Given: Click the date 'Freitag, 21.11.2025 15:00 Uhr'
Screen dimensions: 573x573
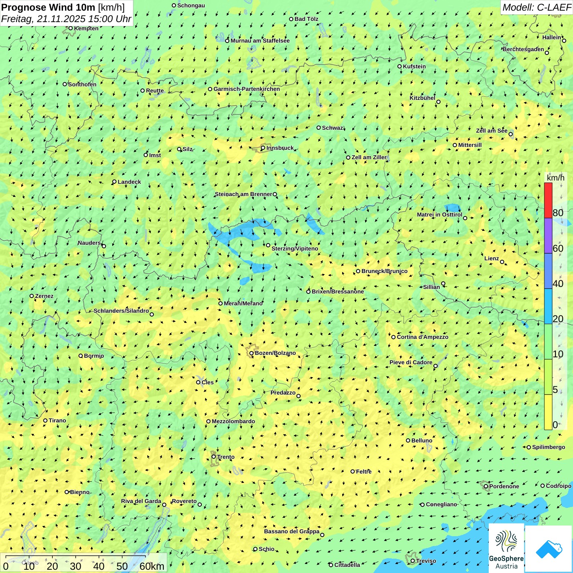Looking at the screenshot, I should click(66, 19).
